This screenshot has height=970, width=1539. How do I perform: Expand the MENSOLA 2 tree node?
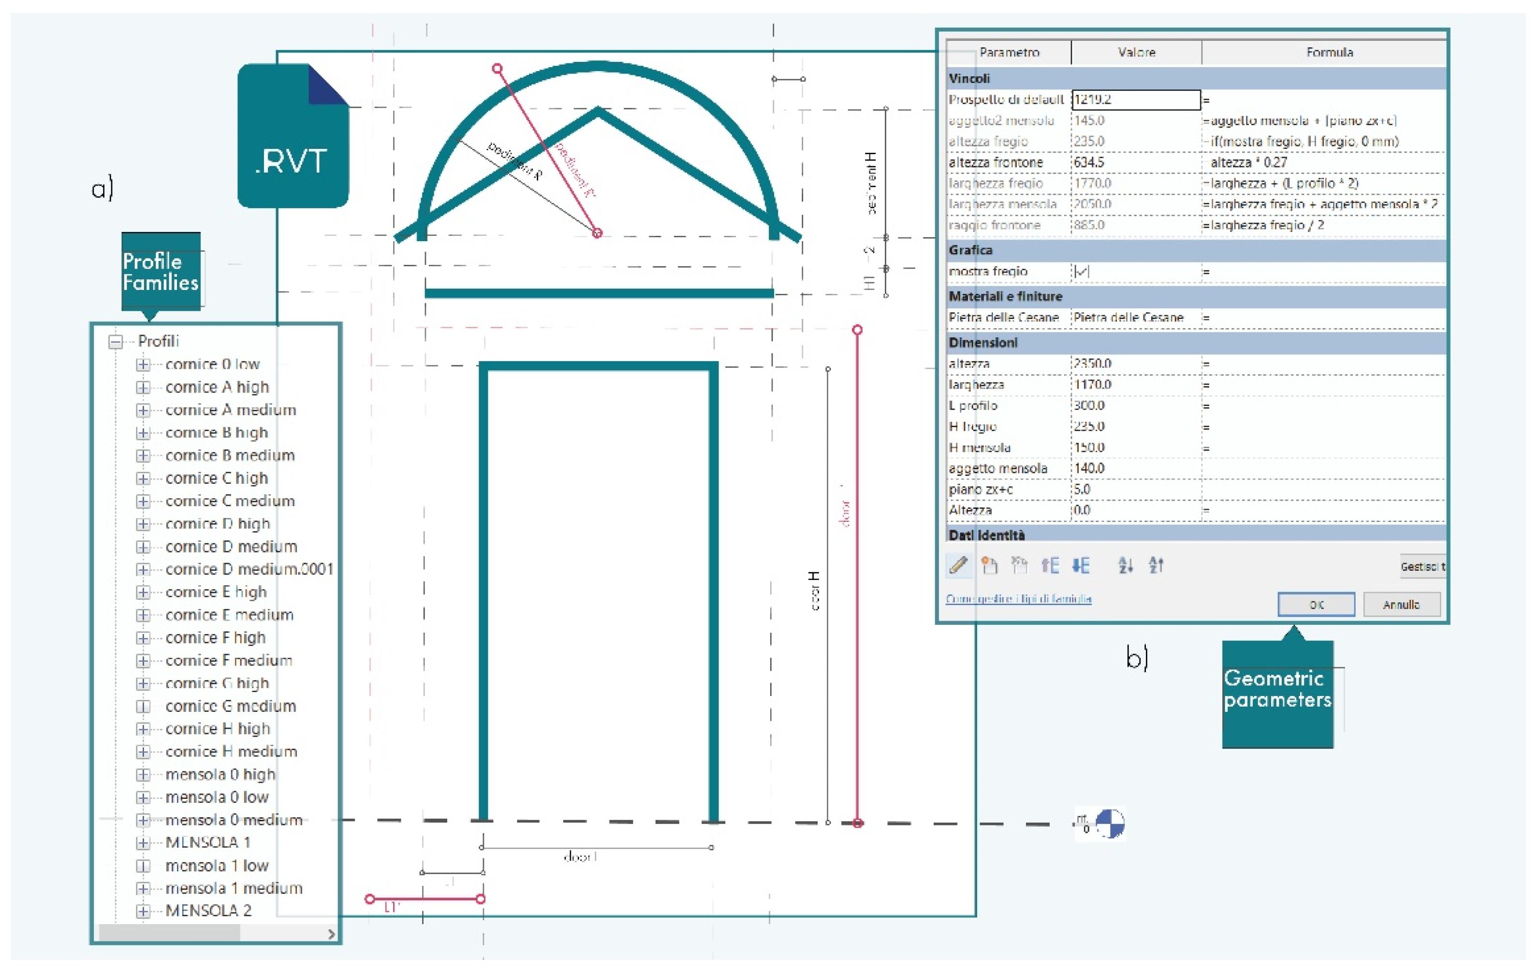pos(143,911)
